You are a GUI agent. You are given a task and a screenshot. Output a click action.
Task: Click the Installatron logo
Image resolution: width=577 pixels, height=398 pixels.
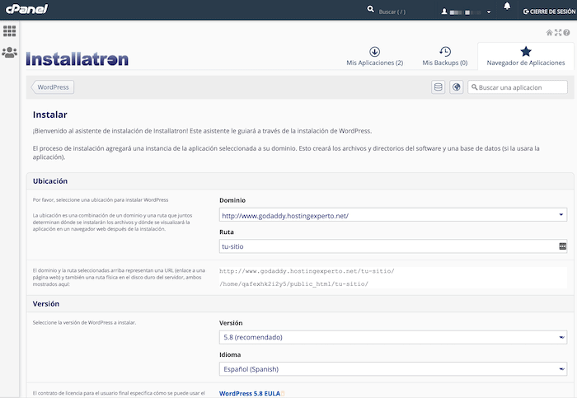[77, 59]
